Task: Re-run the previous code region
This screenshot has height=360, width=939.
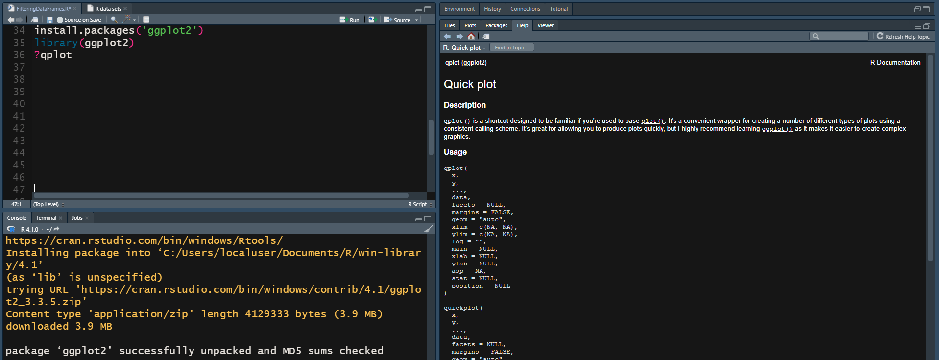Action: (x=372, y=20)
